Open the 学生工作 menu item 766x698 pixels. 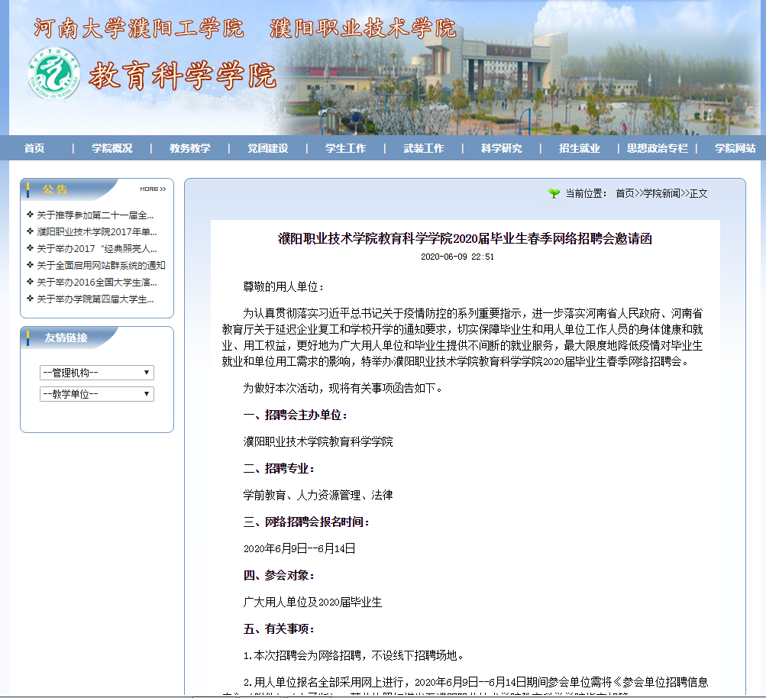pyautogui.click(x=346, y=148)
